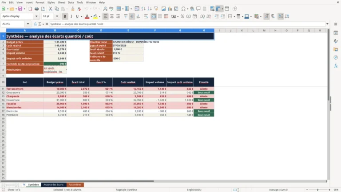Open sidebar Navigator compass icon
This screenshot has height=192, width=341.
(336, 57)
